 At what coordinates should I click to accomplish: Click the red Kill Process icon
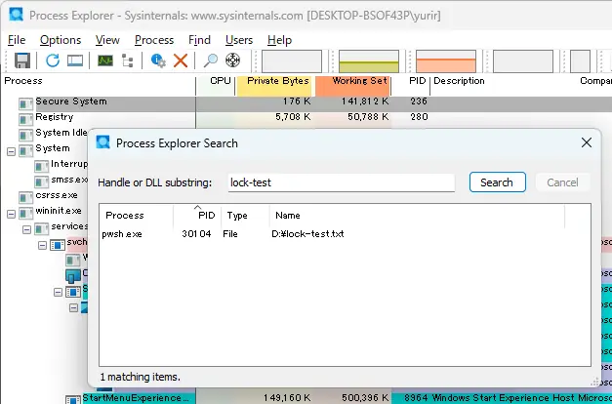(181, 61)
